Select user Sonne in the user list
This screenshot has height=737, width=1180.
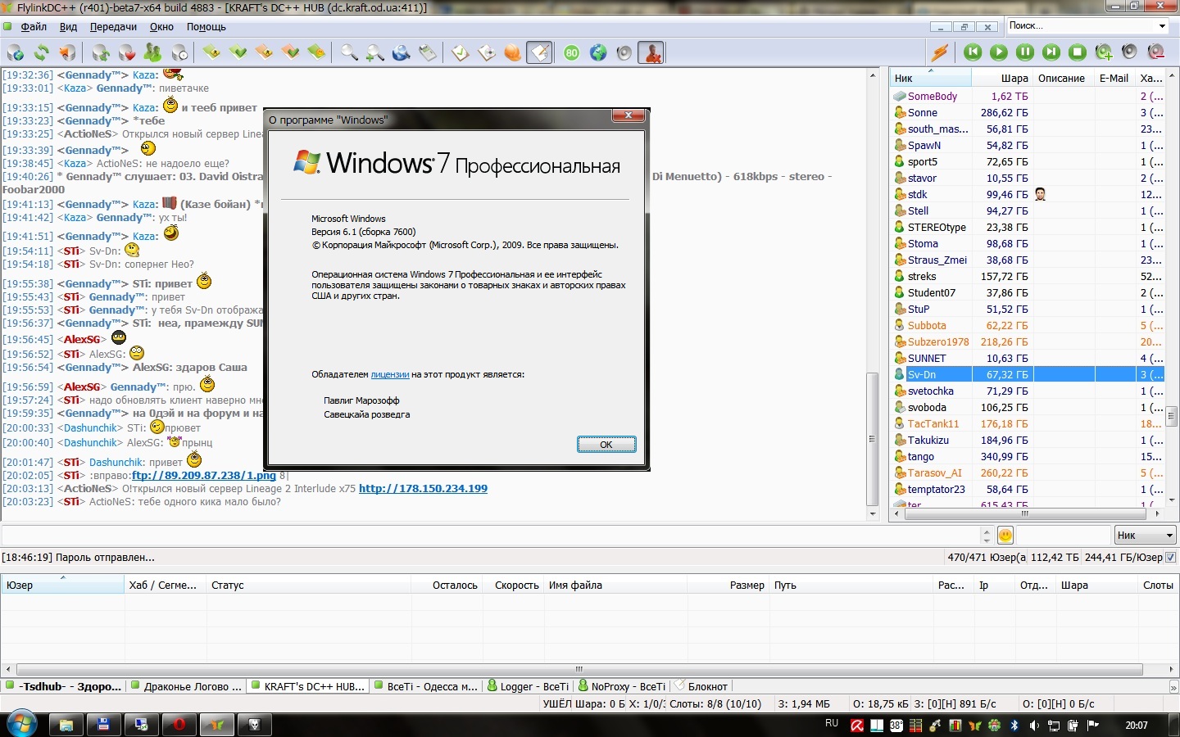[923, 113]
